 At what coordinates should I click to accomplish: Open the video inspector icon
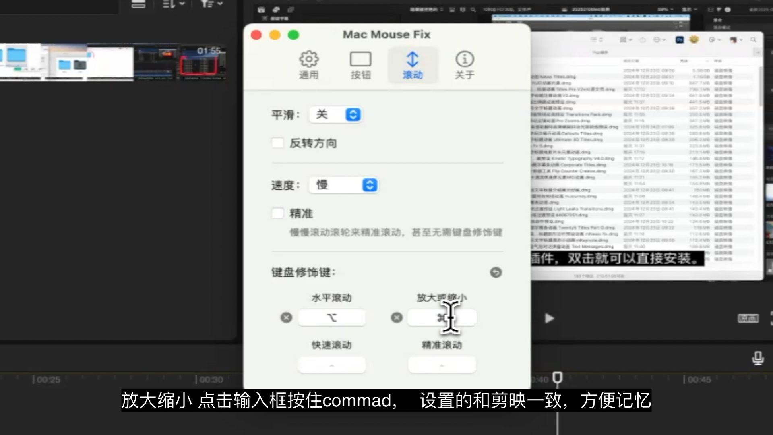[711, 9]
